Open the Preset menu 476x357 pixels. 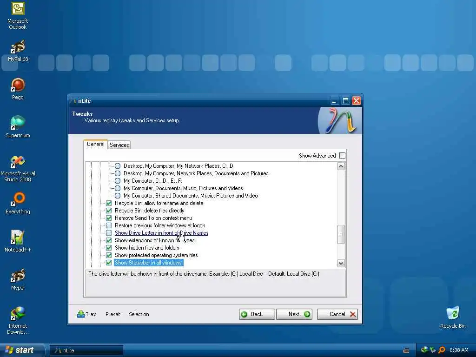pos(112,314)
